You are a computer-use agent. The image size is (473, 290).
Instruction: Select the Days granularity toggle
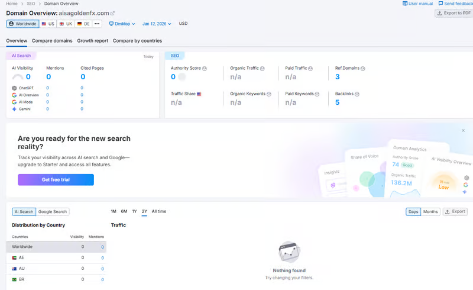pos(413,211)
